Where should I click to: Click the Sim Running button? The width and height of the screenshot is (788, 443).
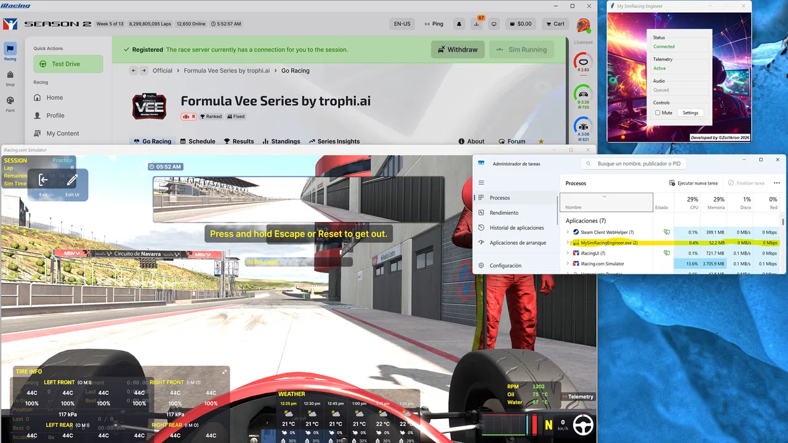click(x=521, y=50)
